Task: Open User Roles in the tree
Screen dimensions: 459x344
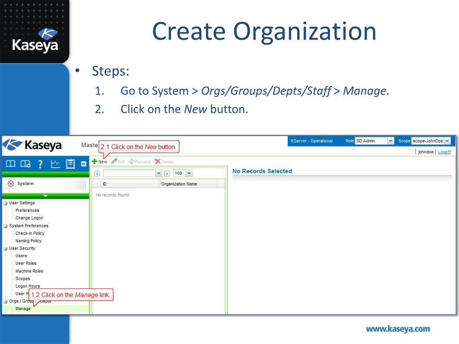Action: (x=26, y=263)
